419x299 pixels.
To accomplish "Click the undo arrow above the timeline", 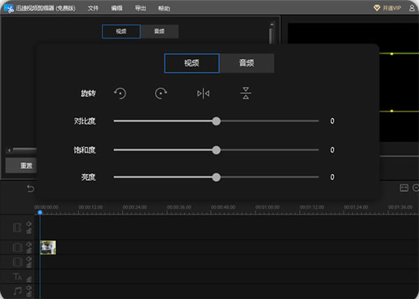I will tap(30, 188).
